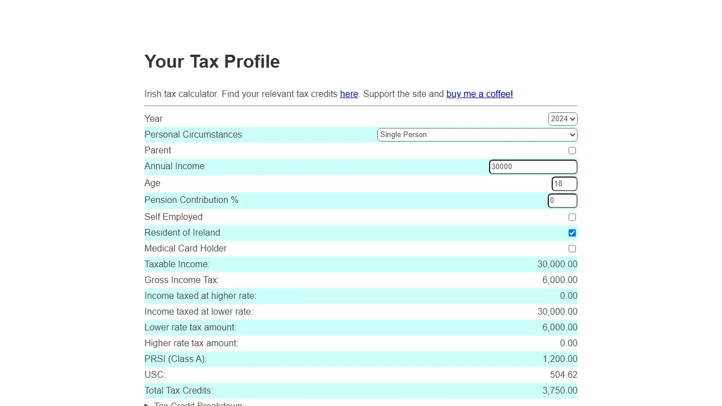Disable the Resident of Ireland checkbox
This screenshot has height=406, width=722.
(572, 233)
